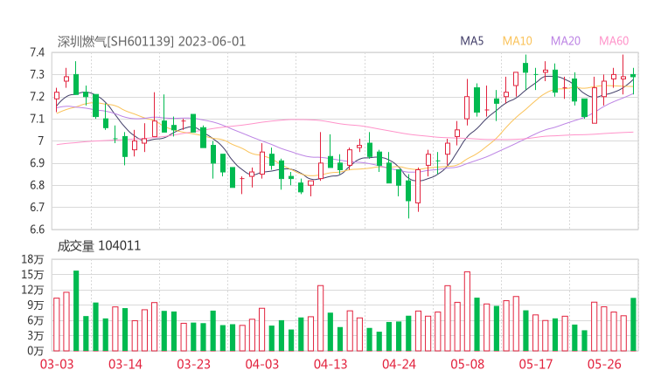
Task: Toggle the MA10 moving average legend
Action: point(517,41)
